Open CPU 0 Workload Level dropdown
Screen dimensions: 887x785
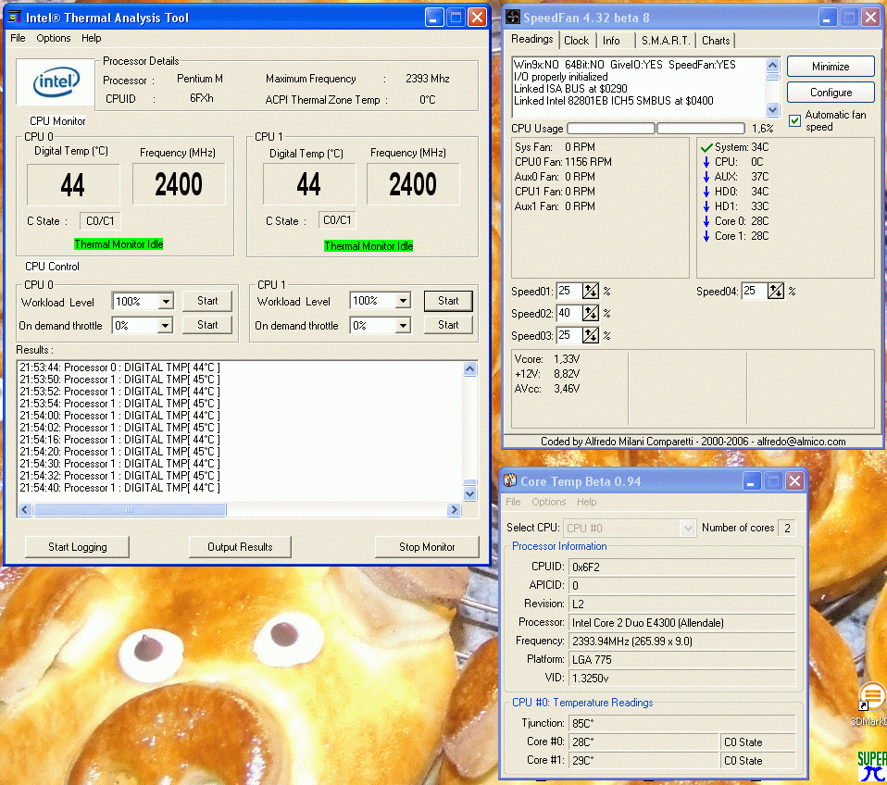point(166,302)
